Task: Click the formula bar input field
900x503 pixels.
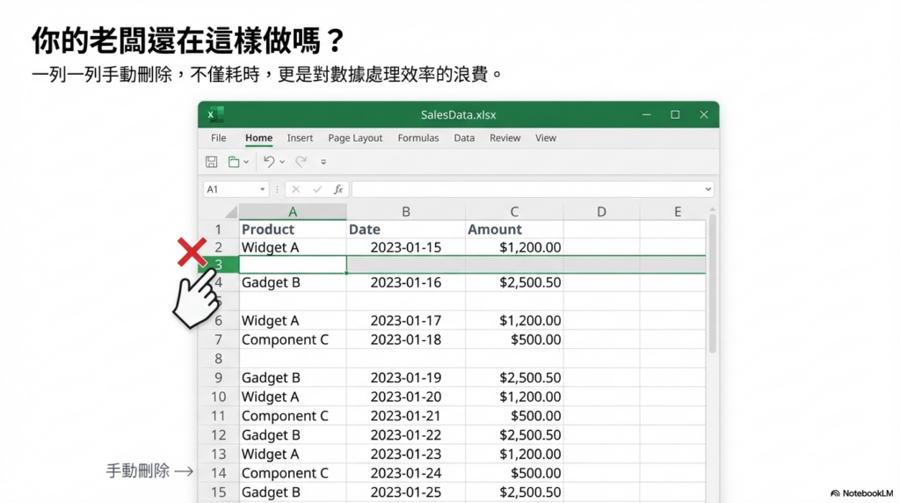Action: [x=527, y=189]
